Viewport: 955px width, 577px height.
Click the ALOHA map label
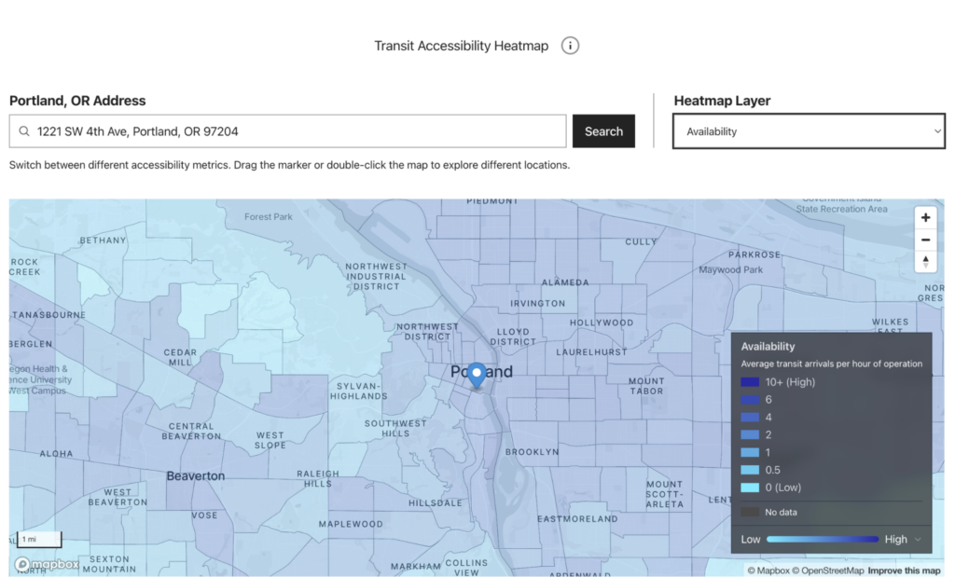tap(56, 453)
